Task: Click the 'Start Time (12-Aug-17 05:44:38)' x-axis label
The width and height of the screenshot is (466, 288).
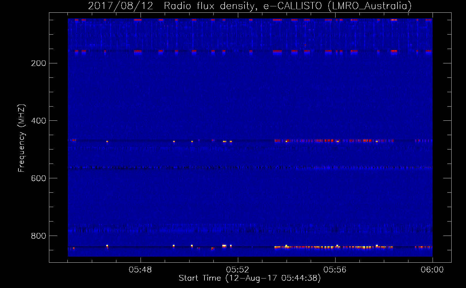Action: click(x=250, y=278)
